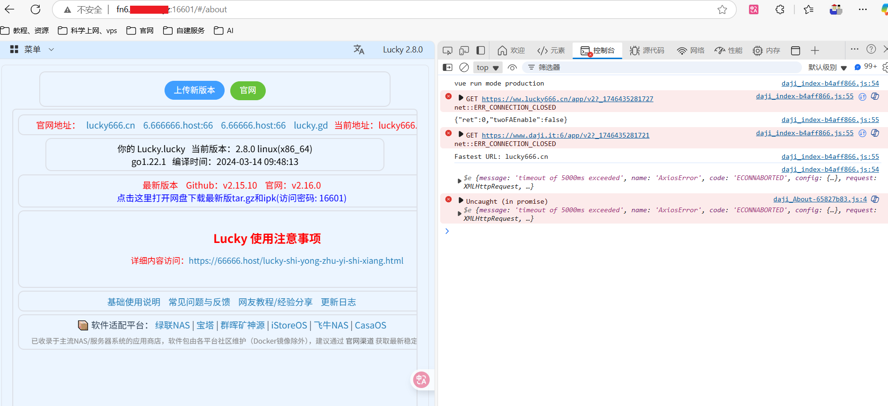
Task: Open daji_About-65827b83.js:4 source link
Action: coord(820,199)
